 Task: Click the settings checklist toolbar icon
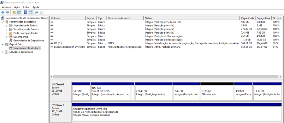(42, 12)
